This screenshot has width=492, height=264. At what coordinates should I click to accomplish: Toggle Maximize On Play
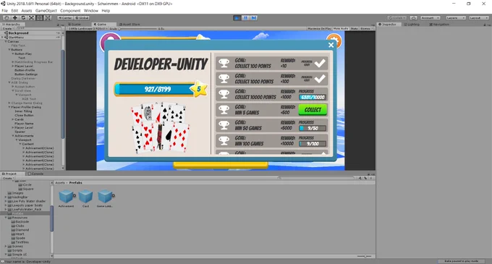point(319,28)
